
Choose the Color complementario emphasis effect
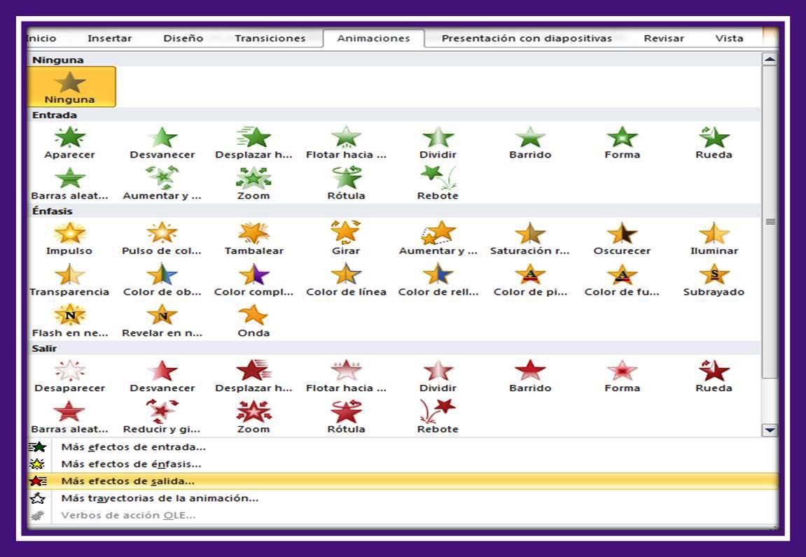pos(254,280)
